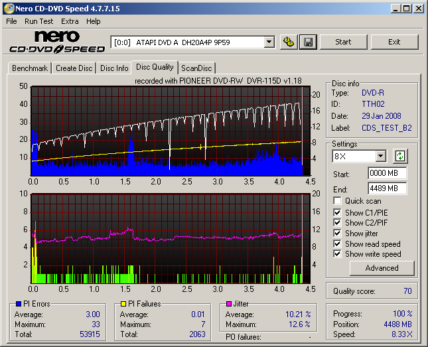Expand the 8X speed dropdown
The image size is (428, 347).
[380, 157]
